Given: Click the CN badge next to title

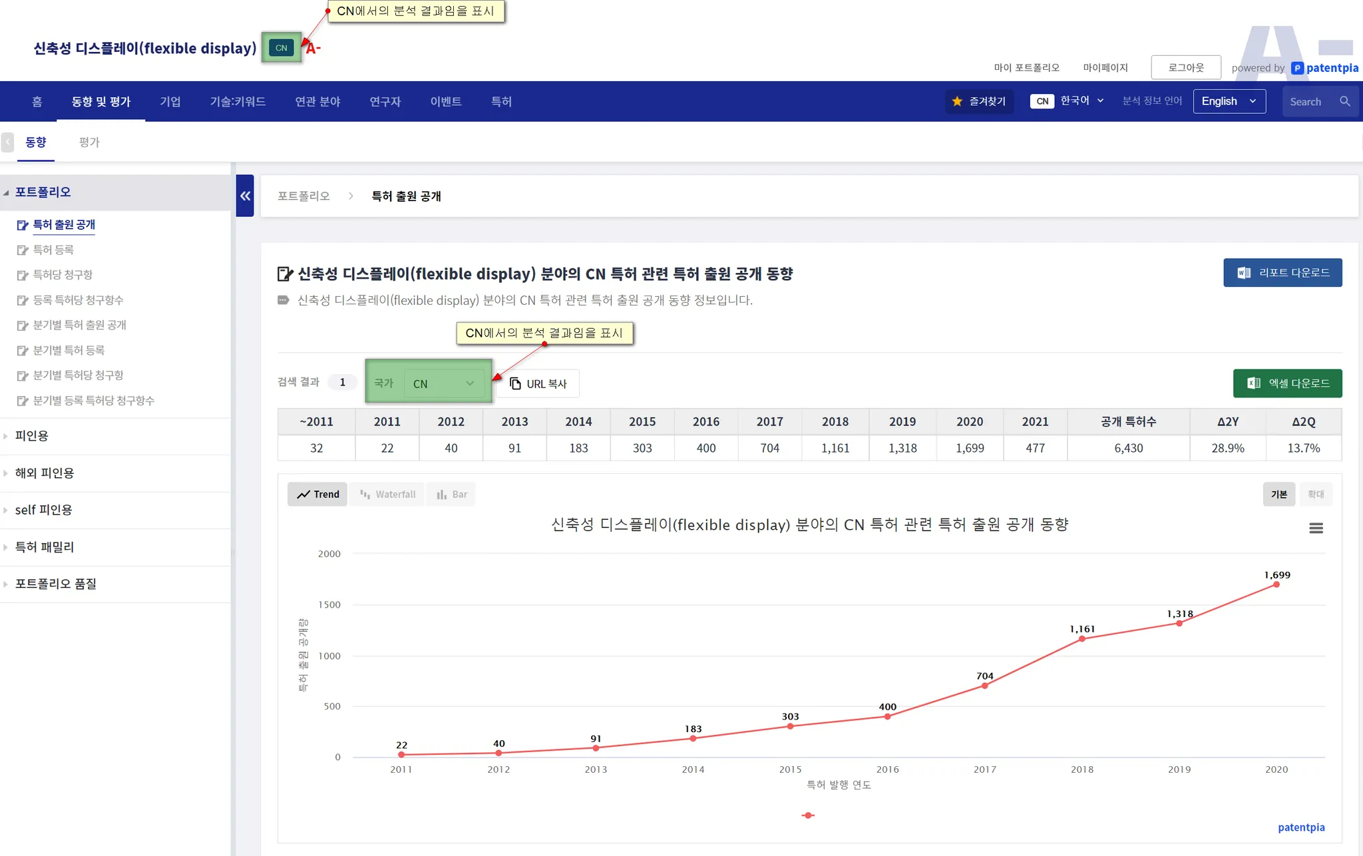Looking at the screenshot, I should 281,48.
